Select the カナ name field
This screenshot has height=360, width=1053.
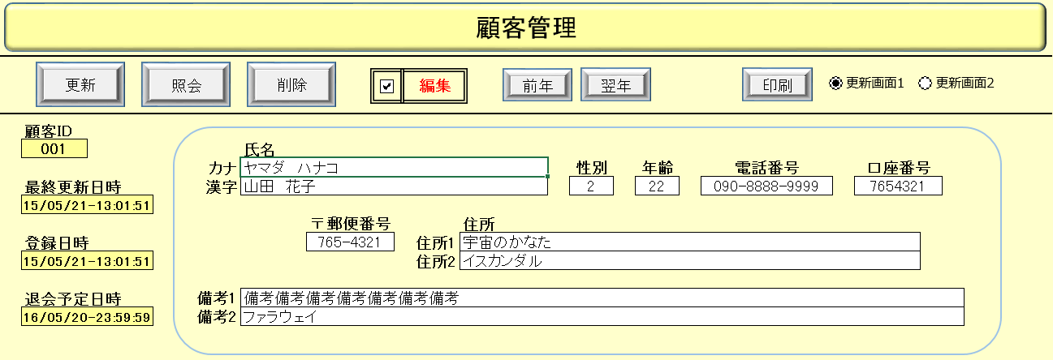click(x=394, y=168)
